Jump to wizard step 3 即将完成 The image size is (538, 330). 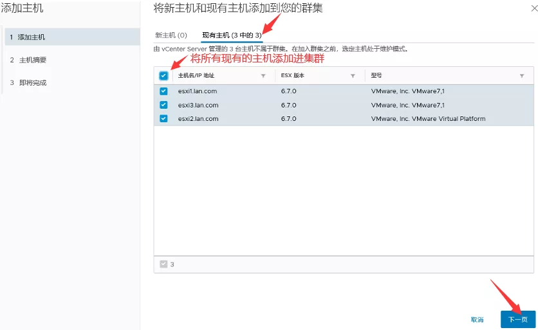32,82
